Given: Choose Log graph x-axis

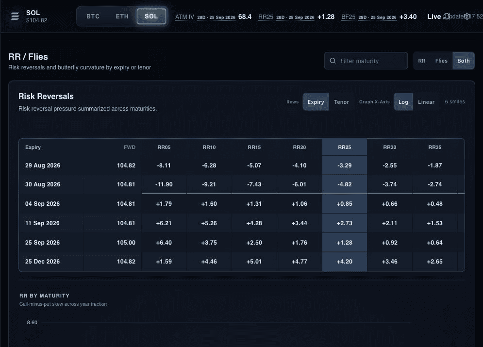Looking at the screenshot, I should (x=403, y=102).
